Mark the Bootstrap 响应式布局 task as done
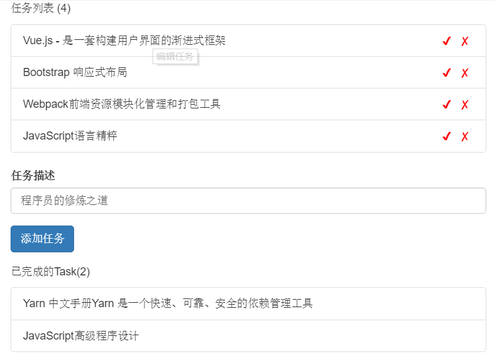This screenshot has height=357, width=495. (446, 73)
